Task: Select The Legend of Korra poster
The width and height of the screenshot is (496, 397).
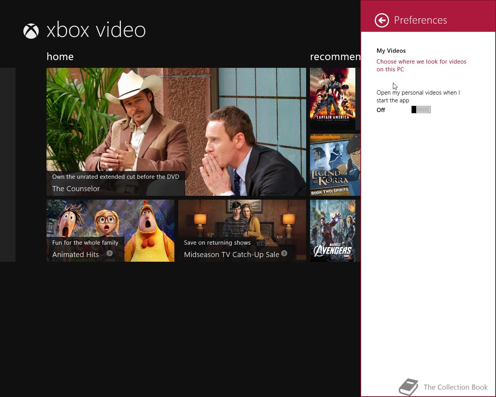Action: click(335, 165)
